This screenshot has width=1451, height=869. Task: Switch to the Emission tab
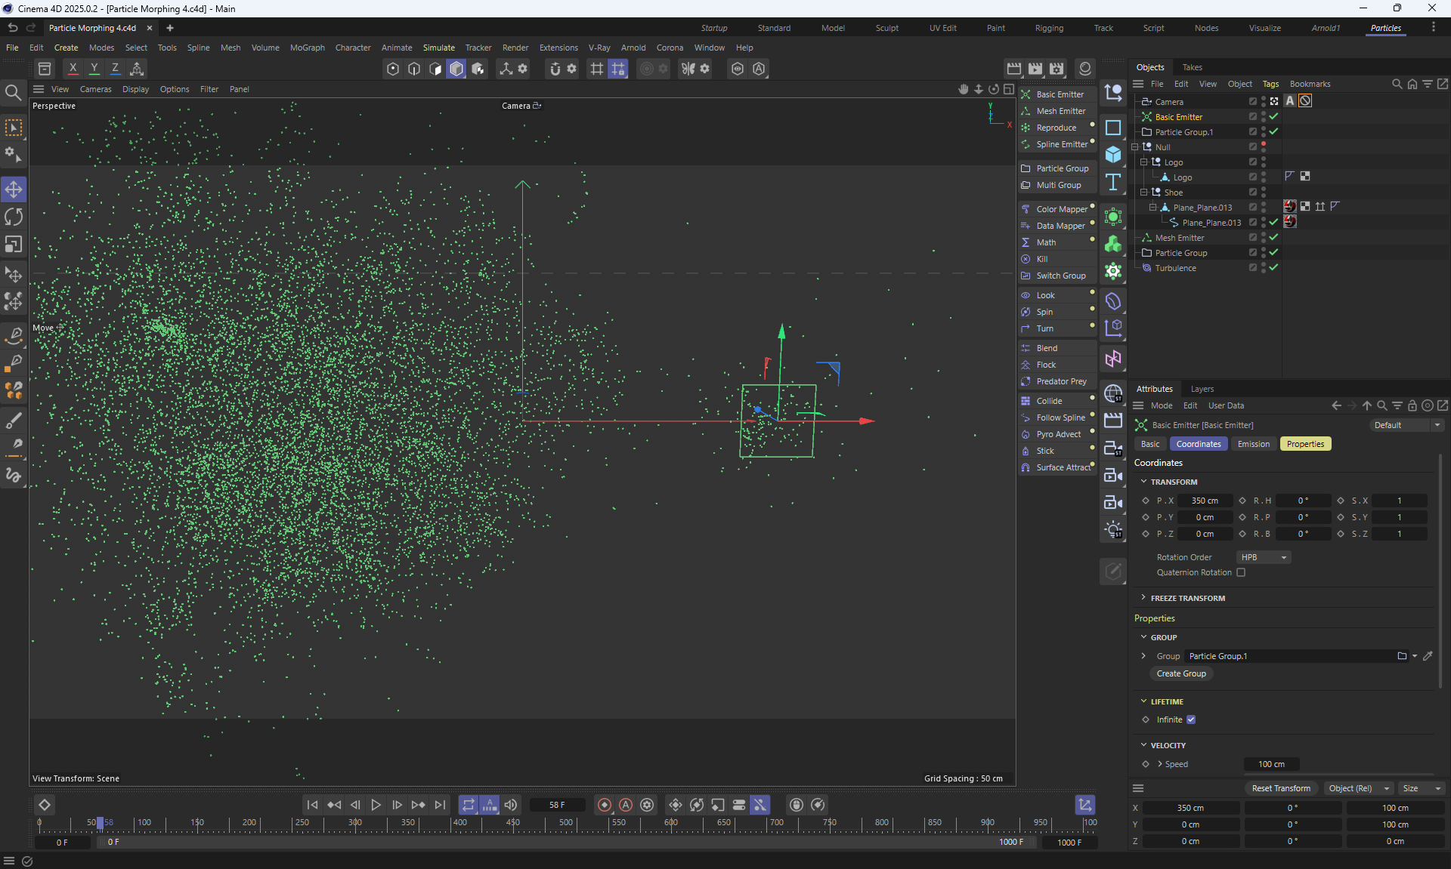[x=1253, y=444]
